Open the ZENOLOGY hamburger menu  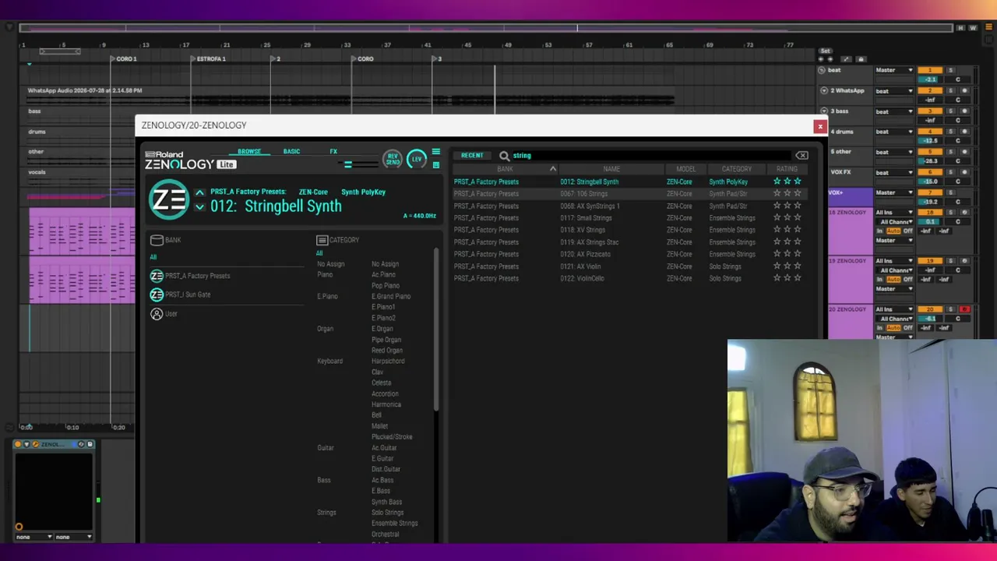(435, 153)
